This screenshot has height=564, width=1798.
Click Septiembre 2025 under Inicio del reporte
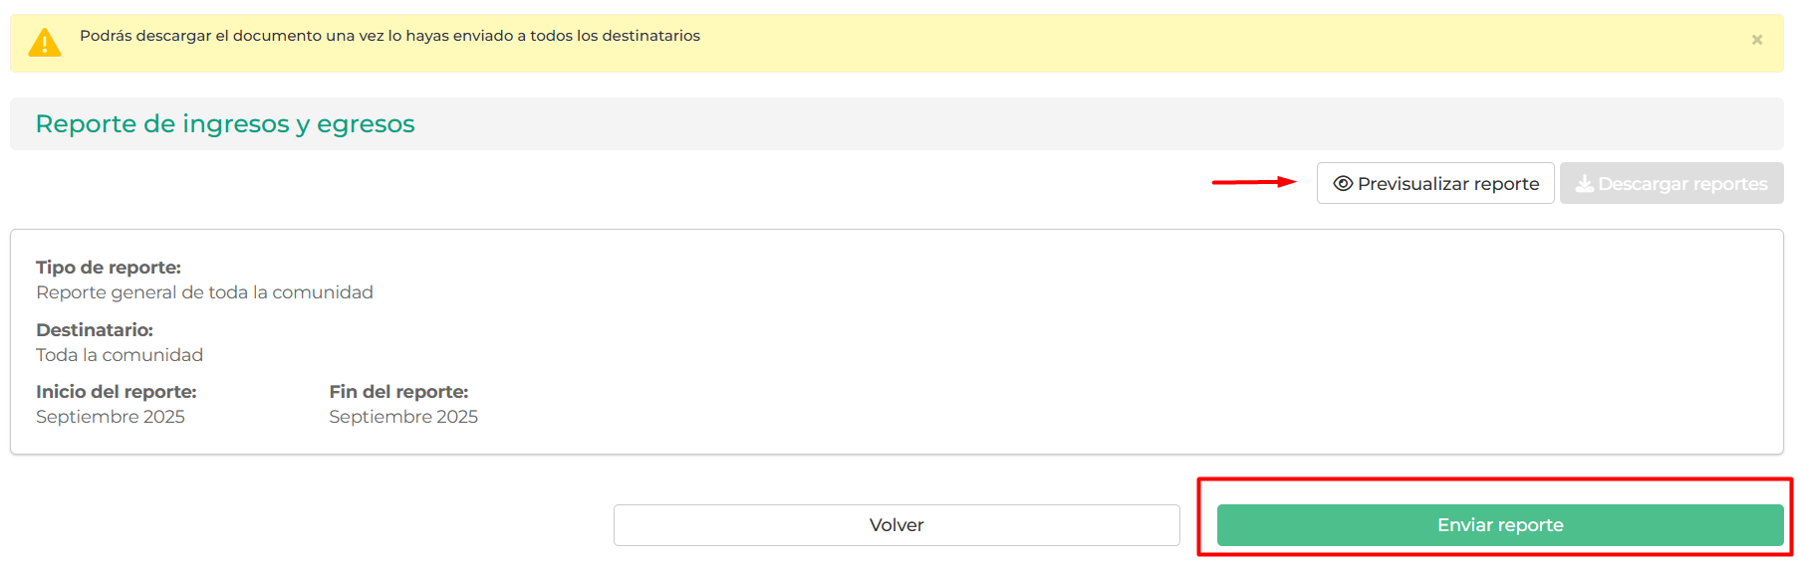pos(111,417)
